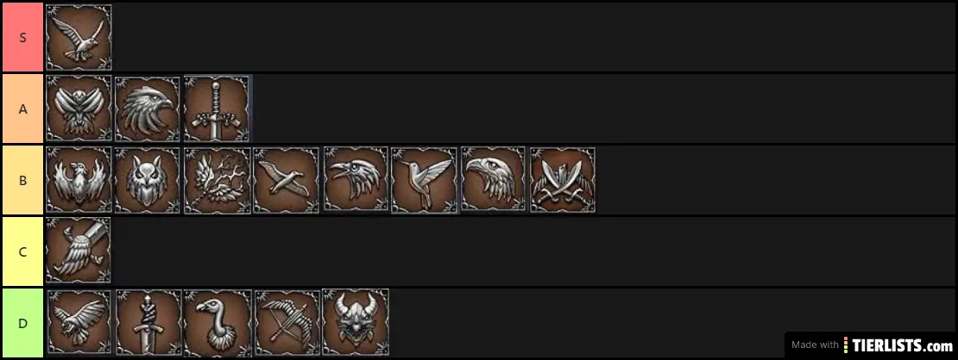Click the vulture head icon in D tier
The width and height of the screenshot is (958, 360).
[217, 322]
